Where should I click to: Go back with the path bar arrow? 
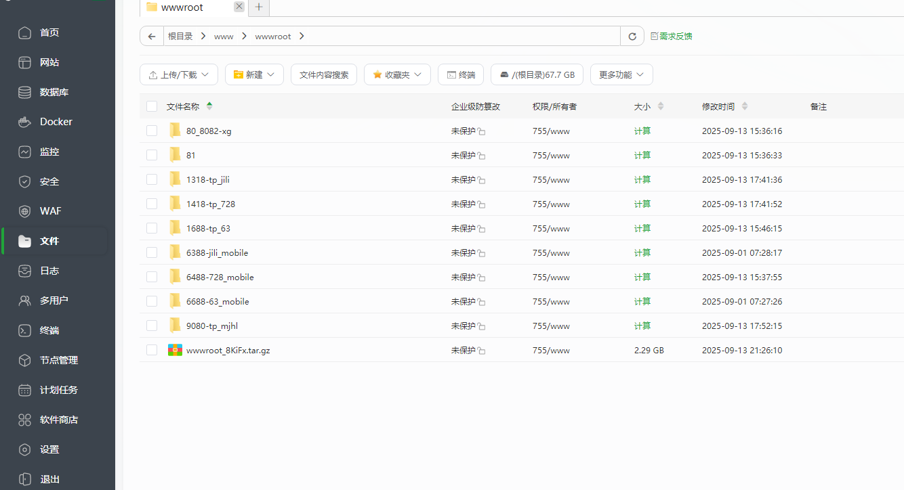pos(152,37)
